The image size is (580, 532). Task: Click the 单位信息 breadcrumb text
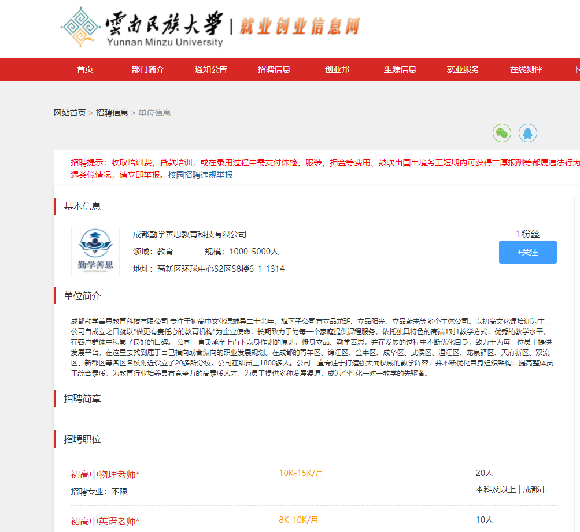click(154, 113)
